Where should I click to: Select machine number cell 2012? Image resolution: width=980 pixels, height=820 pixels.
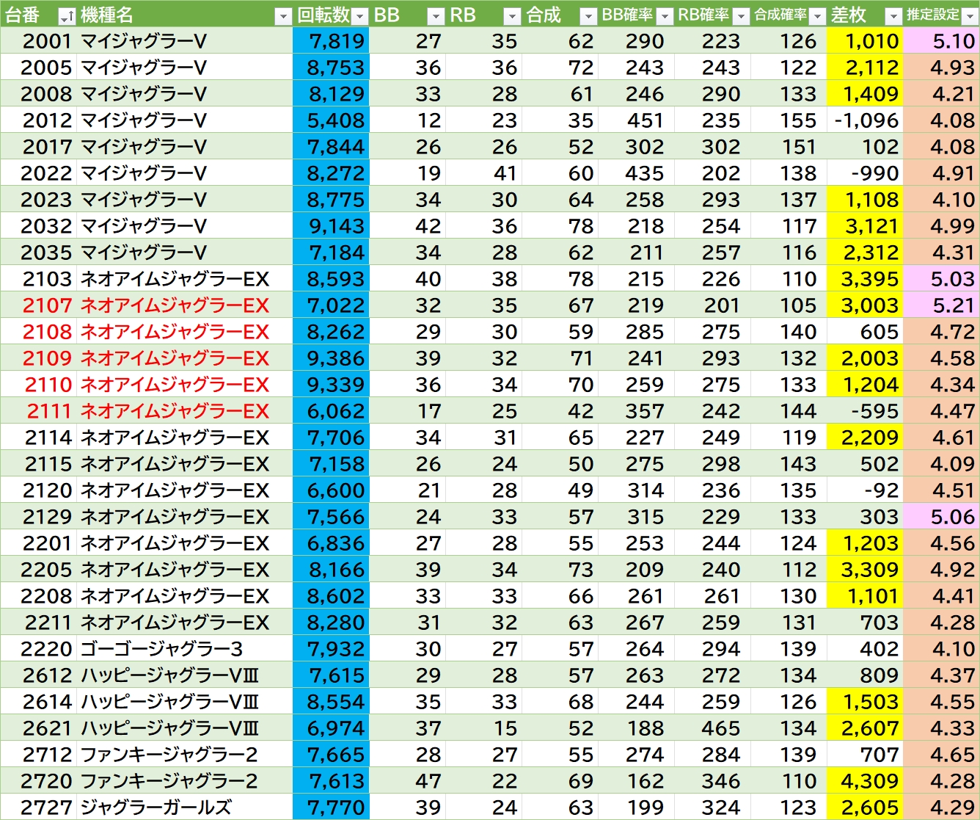pyautogui.click(x=38, y=120)
